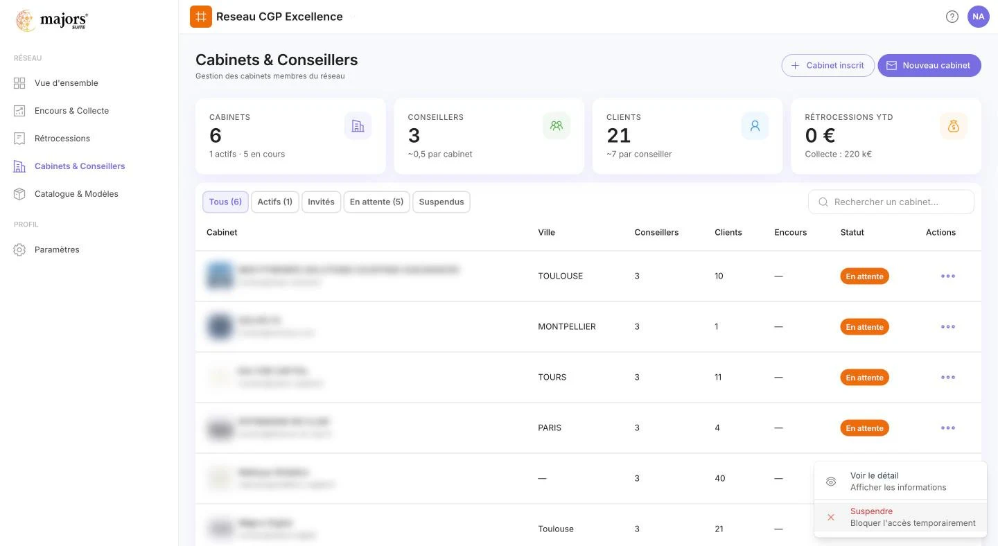Viewport: 998px width, 546px height.
Task: Click the Cabinet inscrit button
Action: click(828, 65)
